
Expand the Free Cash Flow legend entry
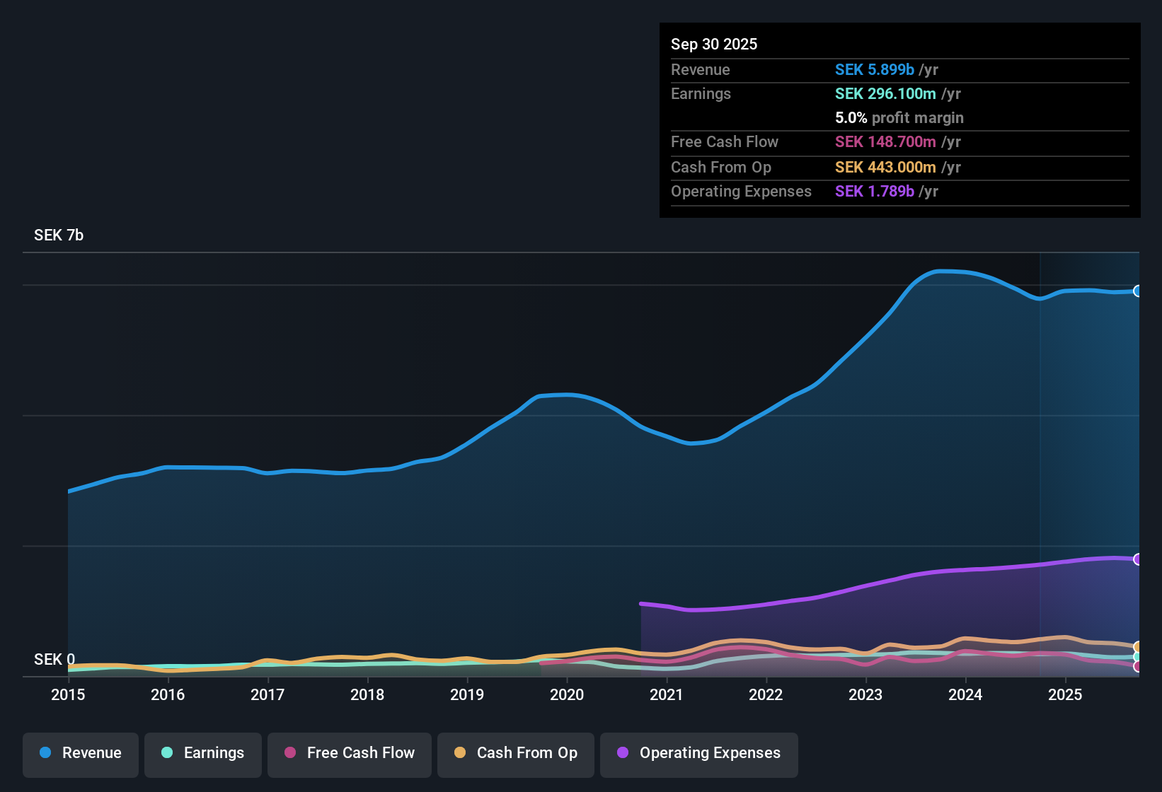click(x=349, y=753)
